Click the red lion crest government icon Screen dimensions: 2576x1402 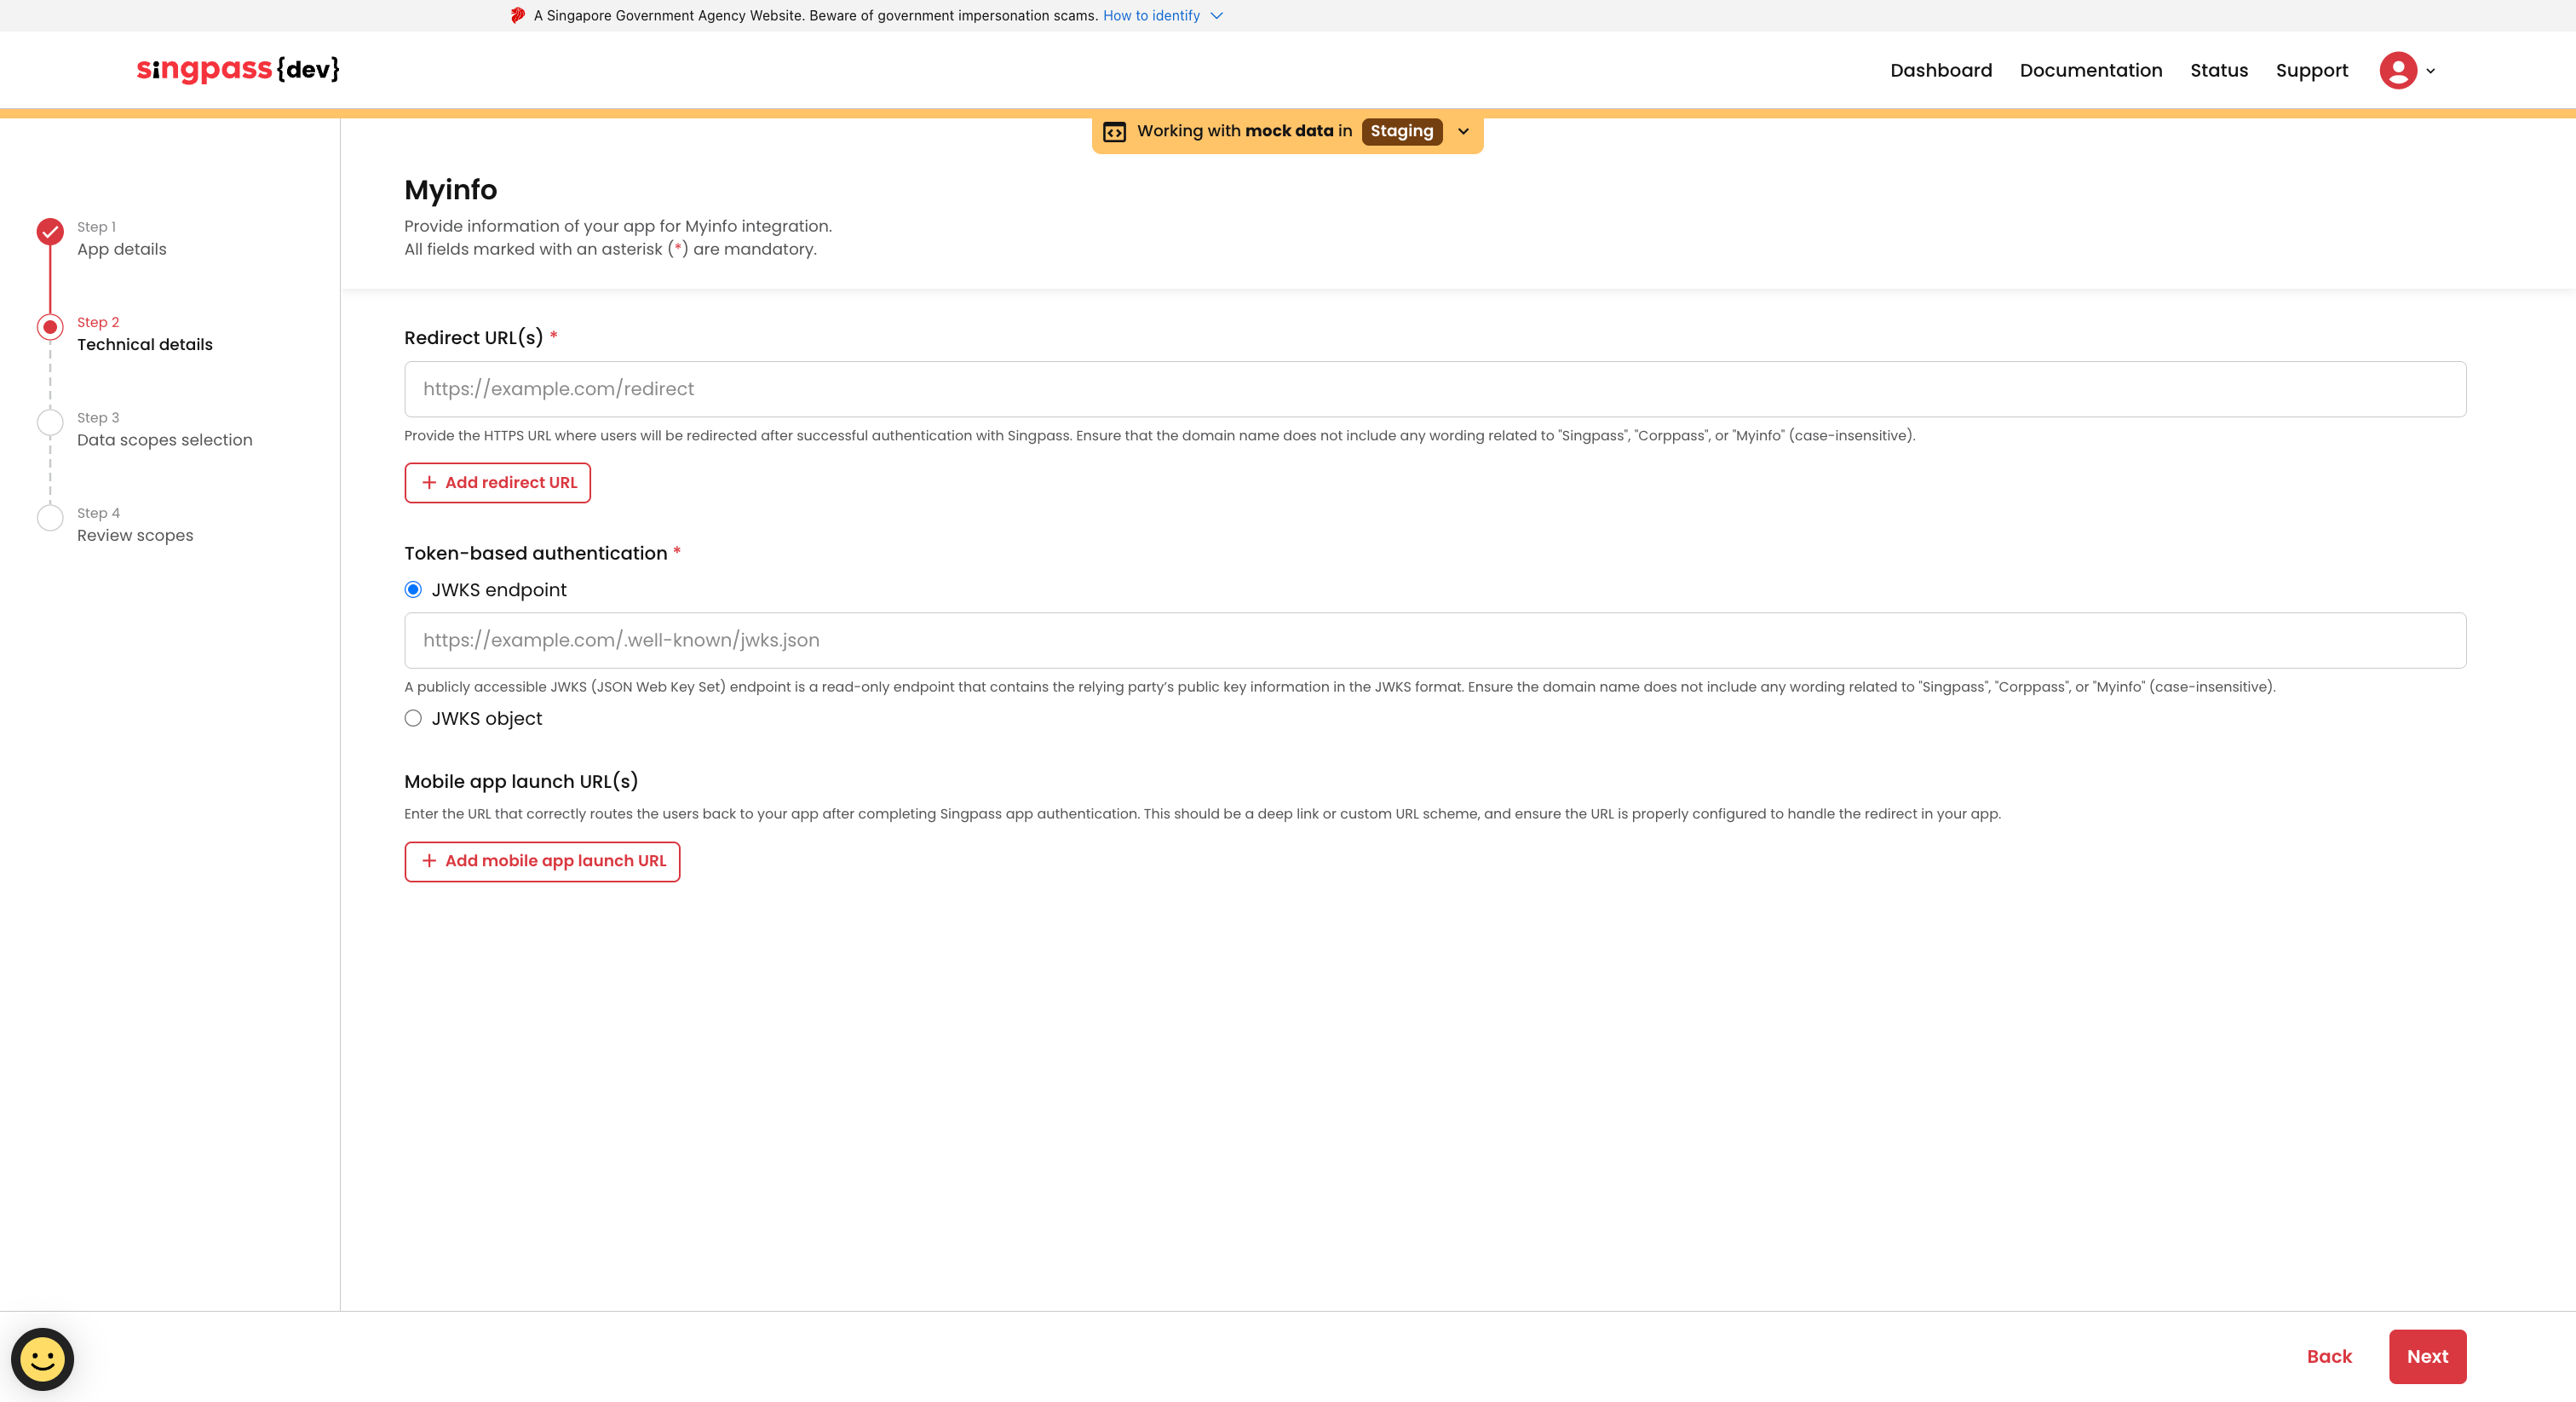517,15
